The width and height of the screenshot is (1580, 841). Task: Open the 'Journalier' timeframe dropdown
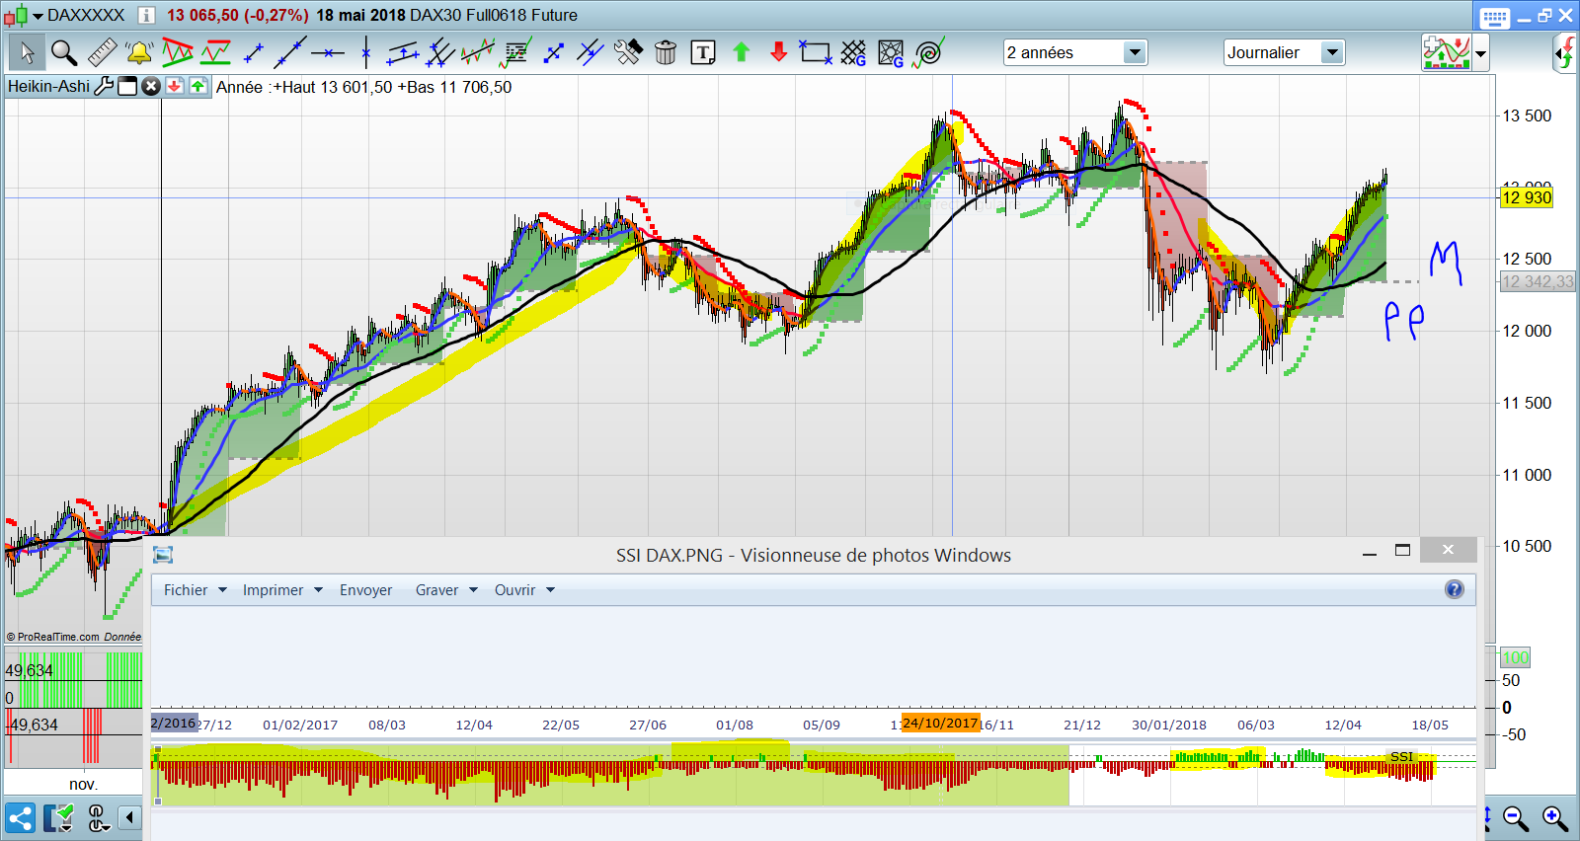point(1332,52)
